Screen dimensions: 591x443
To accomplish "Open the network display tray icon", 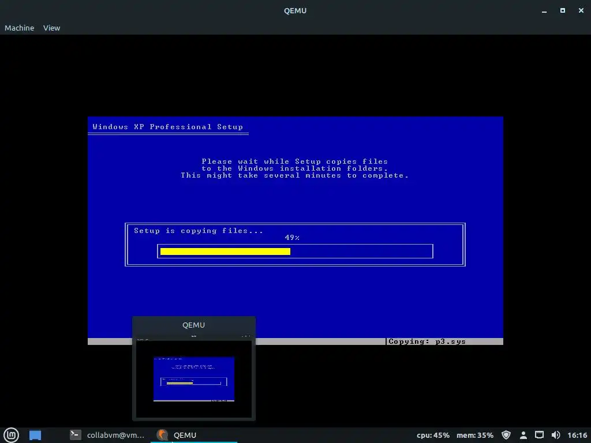I will click(x=540, y=435).
